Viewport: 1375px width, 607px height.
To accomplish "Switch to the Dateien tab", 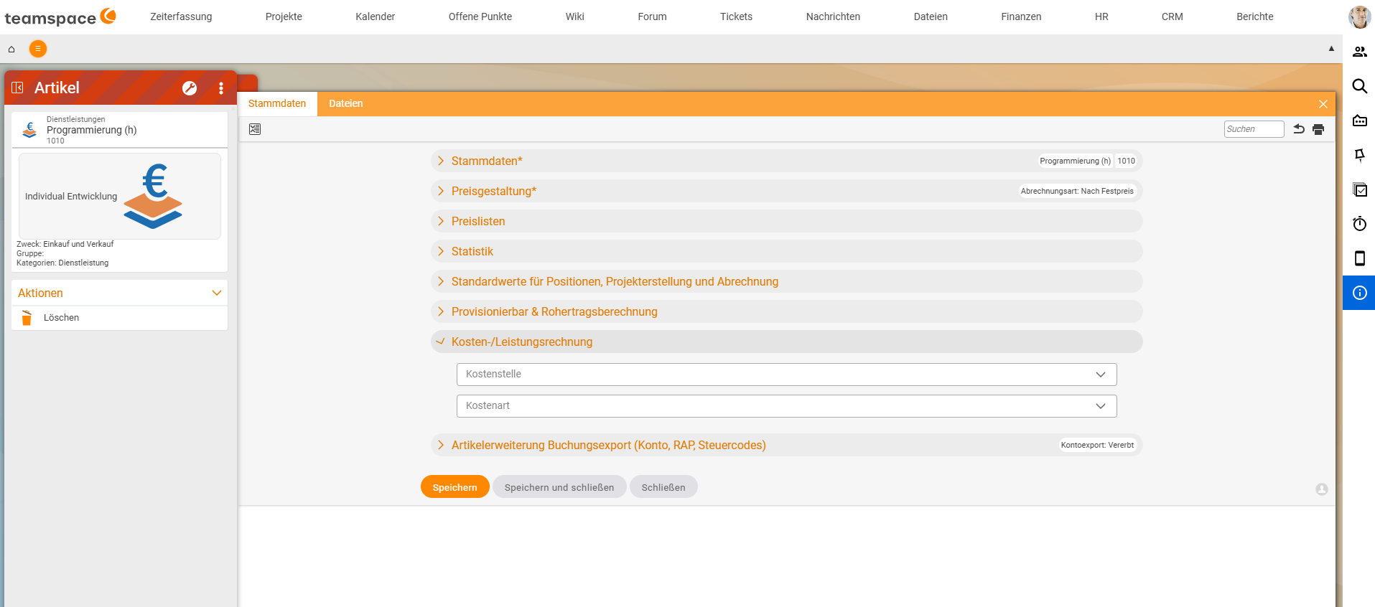I will (x=345, y=103).
